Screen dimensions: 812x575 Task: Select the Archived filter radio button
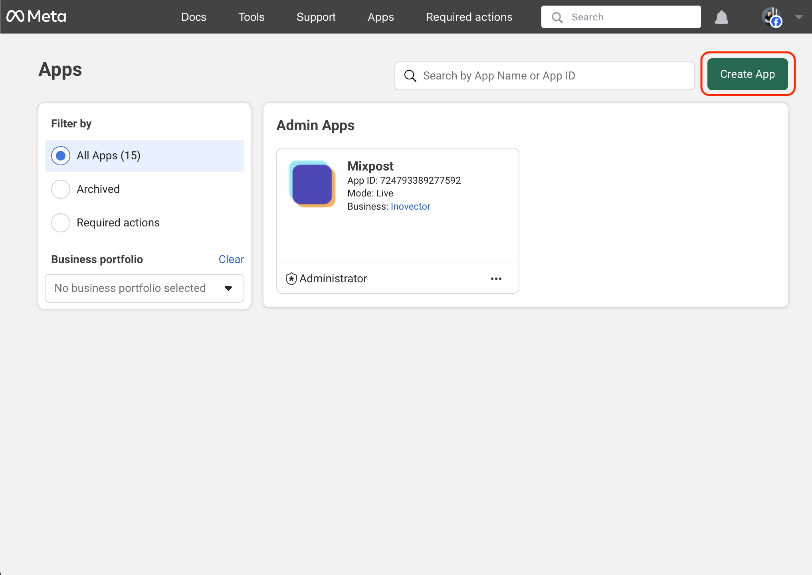[61, 189]
